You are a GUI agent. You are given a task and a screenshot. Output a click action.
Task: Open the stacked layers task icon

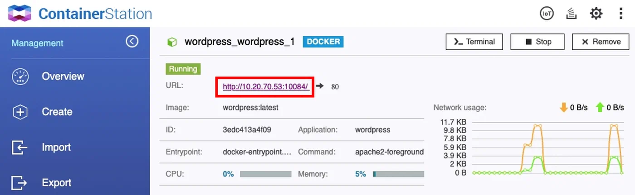[571, 14]
